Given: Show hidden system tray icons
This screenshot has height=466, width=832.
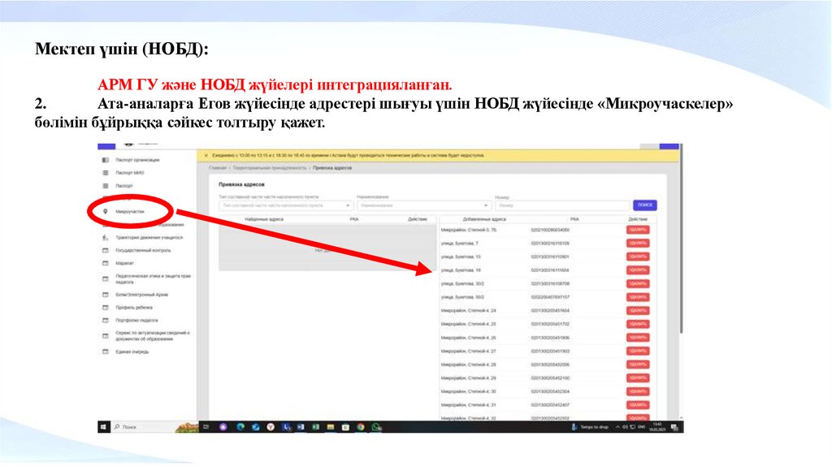Looking at the screenshot, I should [x=617, y=427].
